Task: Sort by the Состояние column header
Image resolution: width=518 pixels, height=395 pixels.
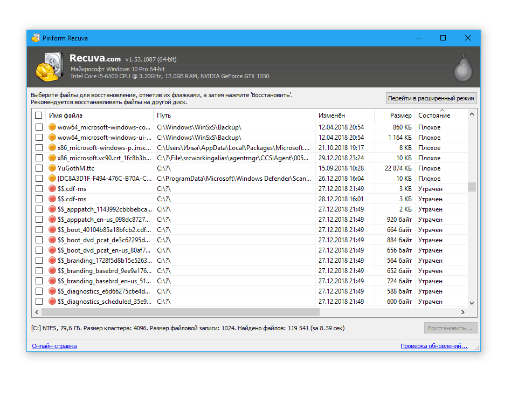Action: coord(434,115)
